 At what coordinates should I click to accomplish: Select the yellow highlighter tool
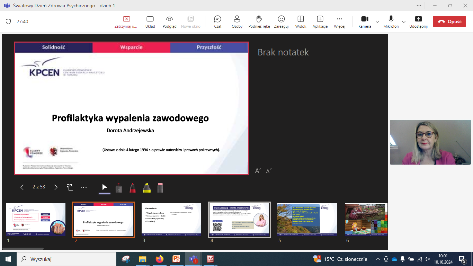pyautogui.click(x=147, y=188)
